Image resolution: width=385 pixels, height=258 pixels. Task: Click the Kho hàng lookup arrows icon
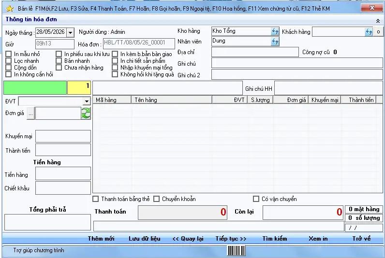275,31
